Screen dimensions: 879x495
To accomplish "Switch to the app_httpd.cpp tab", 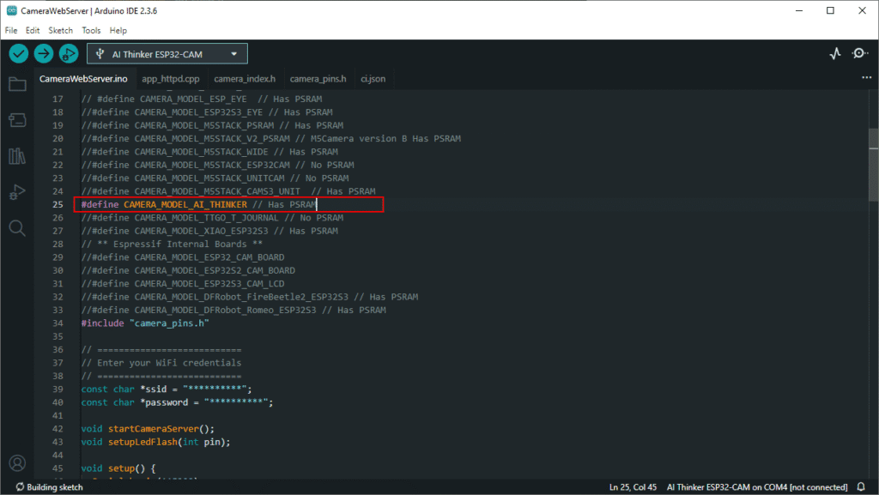I will [171, 79].
